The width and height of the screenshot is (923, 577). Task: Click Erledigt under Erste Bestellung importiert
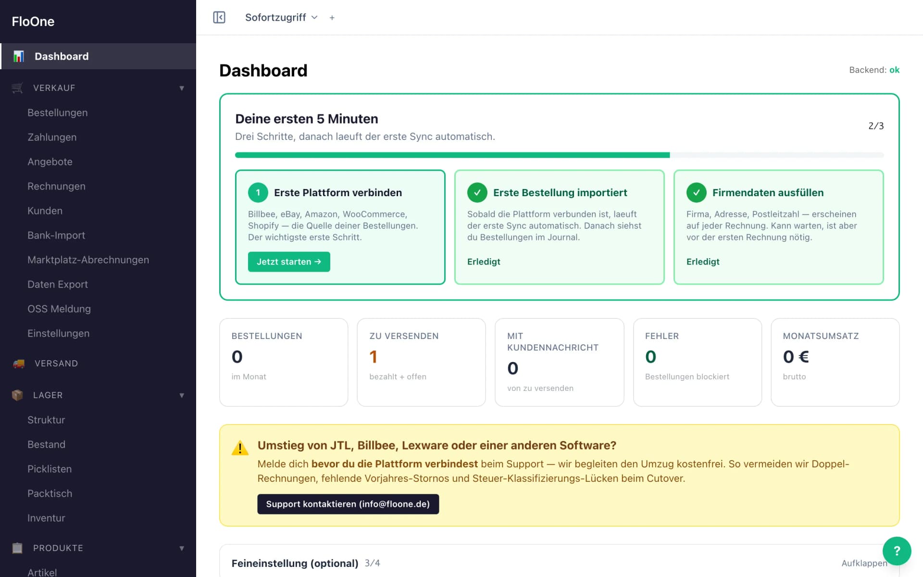[x=484, y=262]
